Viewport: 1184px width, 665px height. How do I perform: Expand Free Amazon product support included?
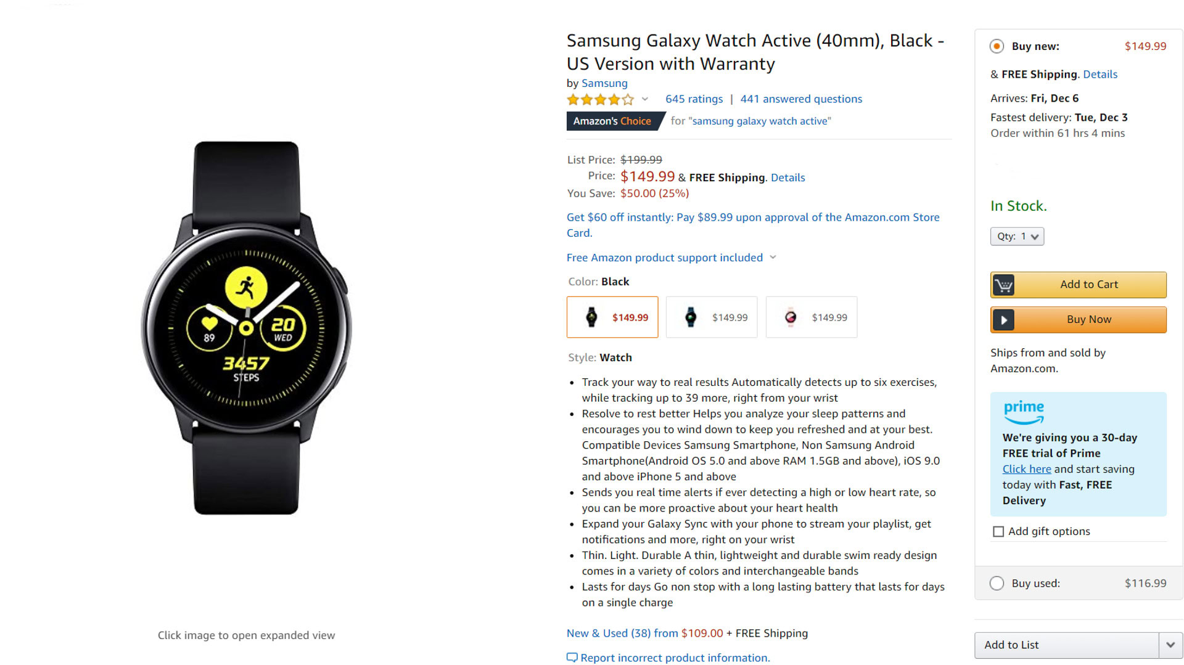point(670,258)
